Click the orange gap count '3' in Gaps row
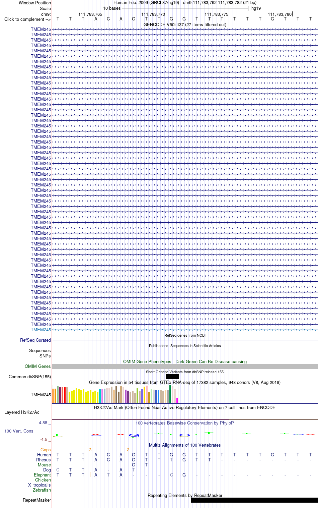Screen dimensions: 318x508 90,450
